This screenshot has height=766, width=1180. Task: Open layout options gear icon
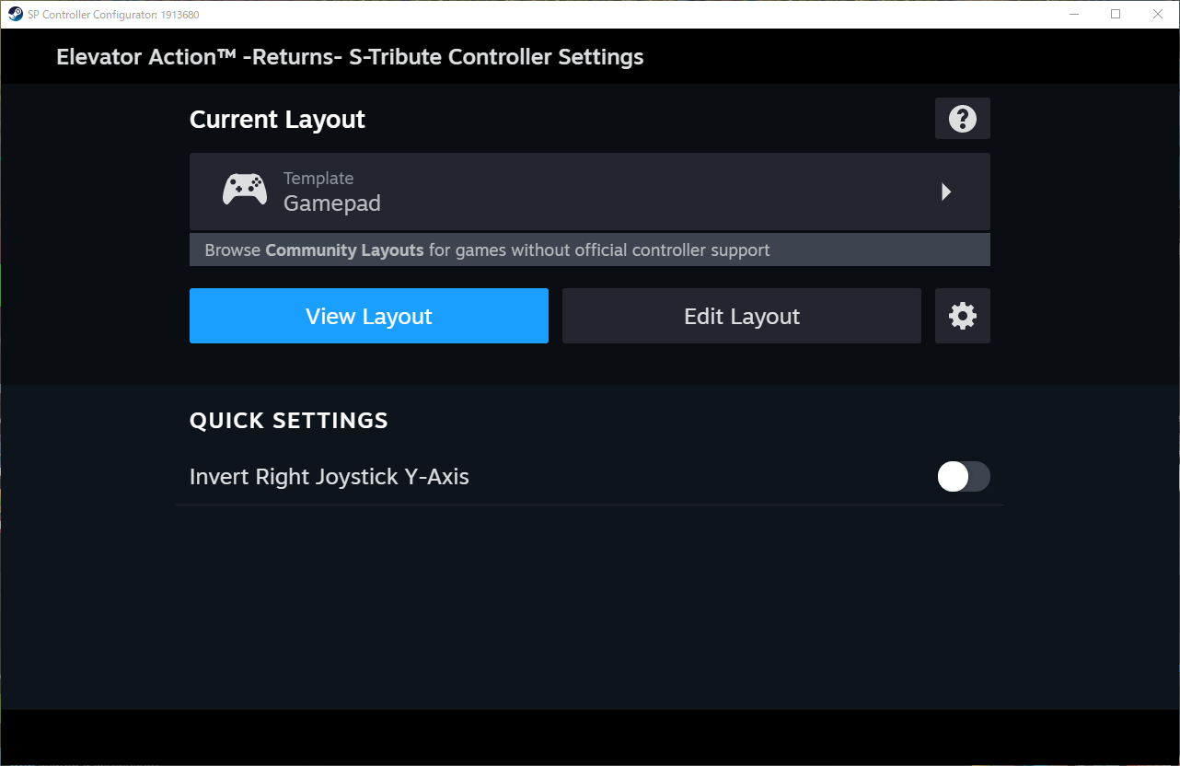[x=962, y=316]
